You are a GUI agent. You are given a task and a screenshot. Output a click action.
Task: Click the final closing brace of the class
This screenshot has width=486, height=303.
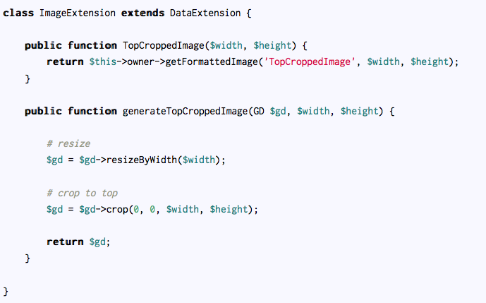[x=6, y=290]
